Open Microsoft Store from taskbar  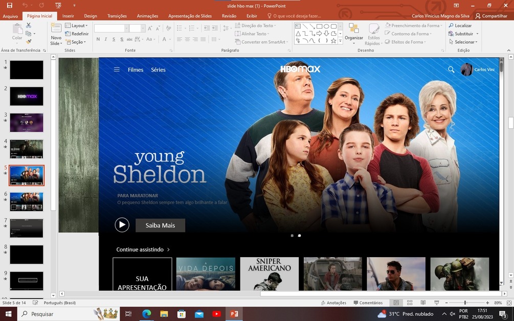(181, 314)
